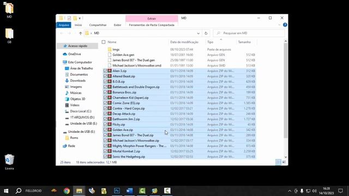The height and width of the screenshot is (196, 349).
Task: Click the scrollbar down arrow
Action: [x=286, y=157]
